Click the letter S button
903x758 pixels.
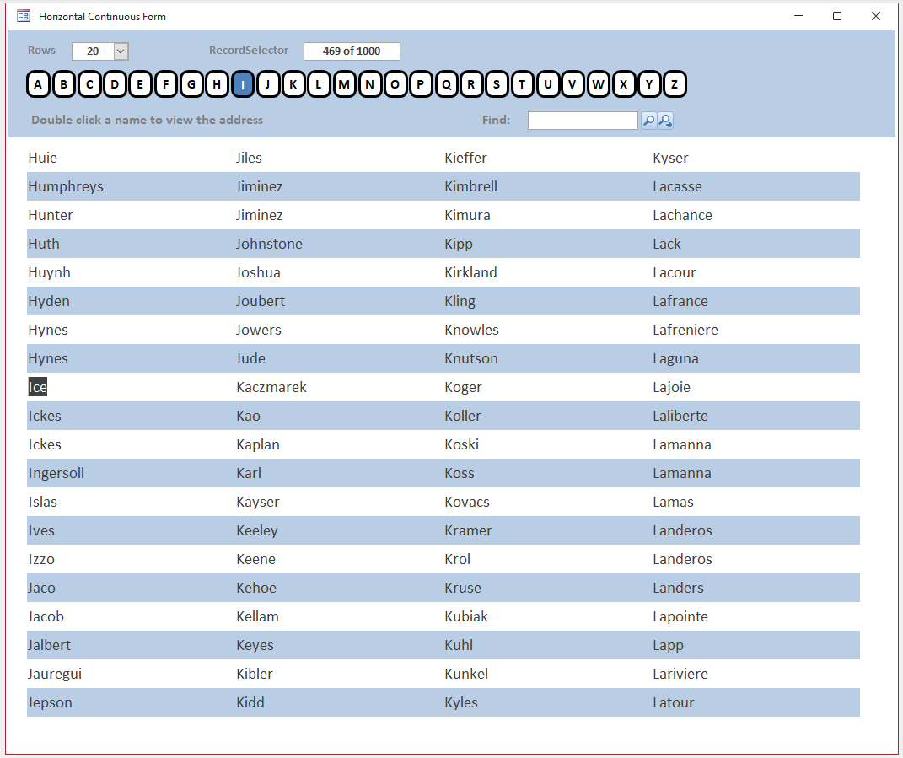(497, 84)
